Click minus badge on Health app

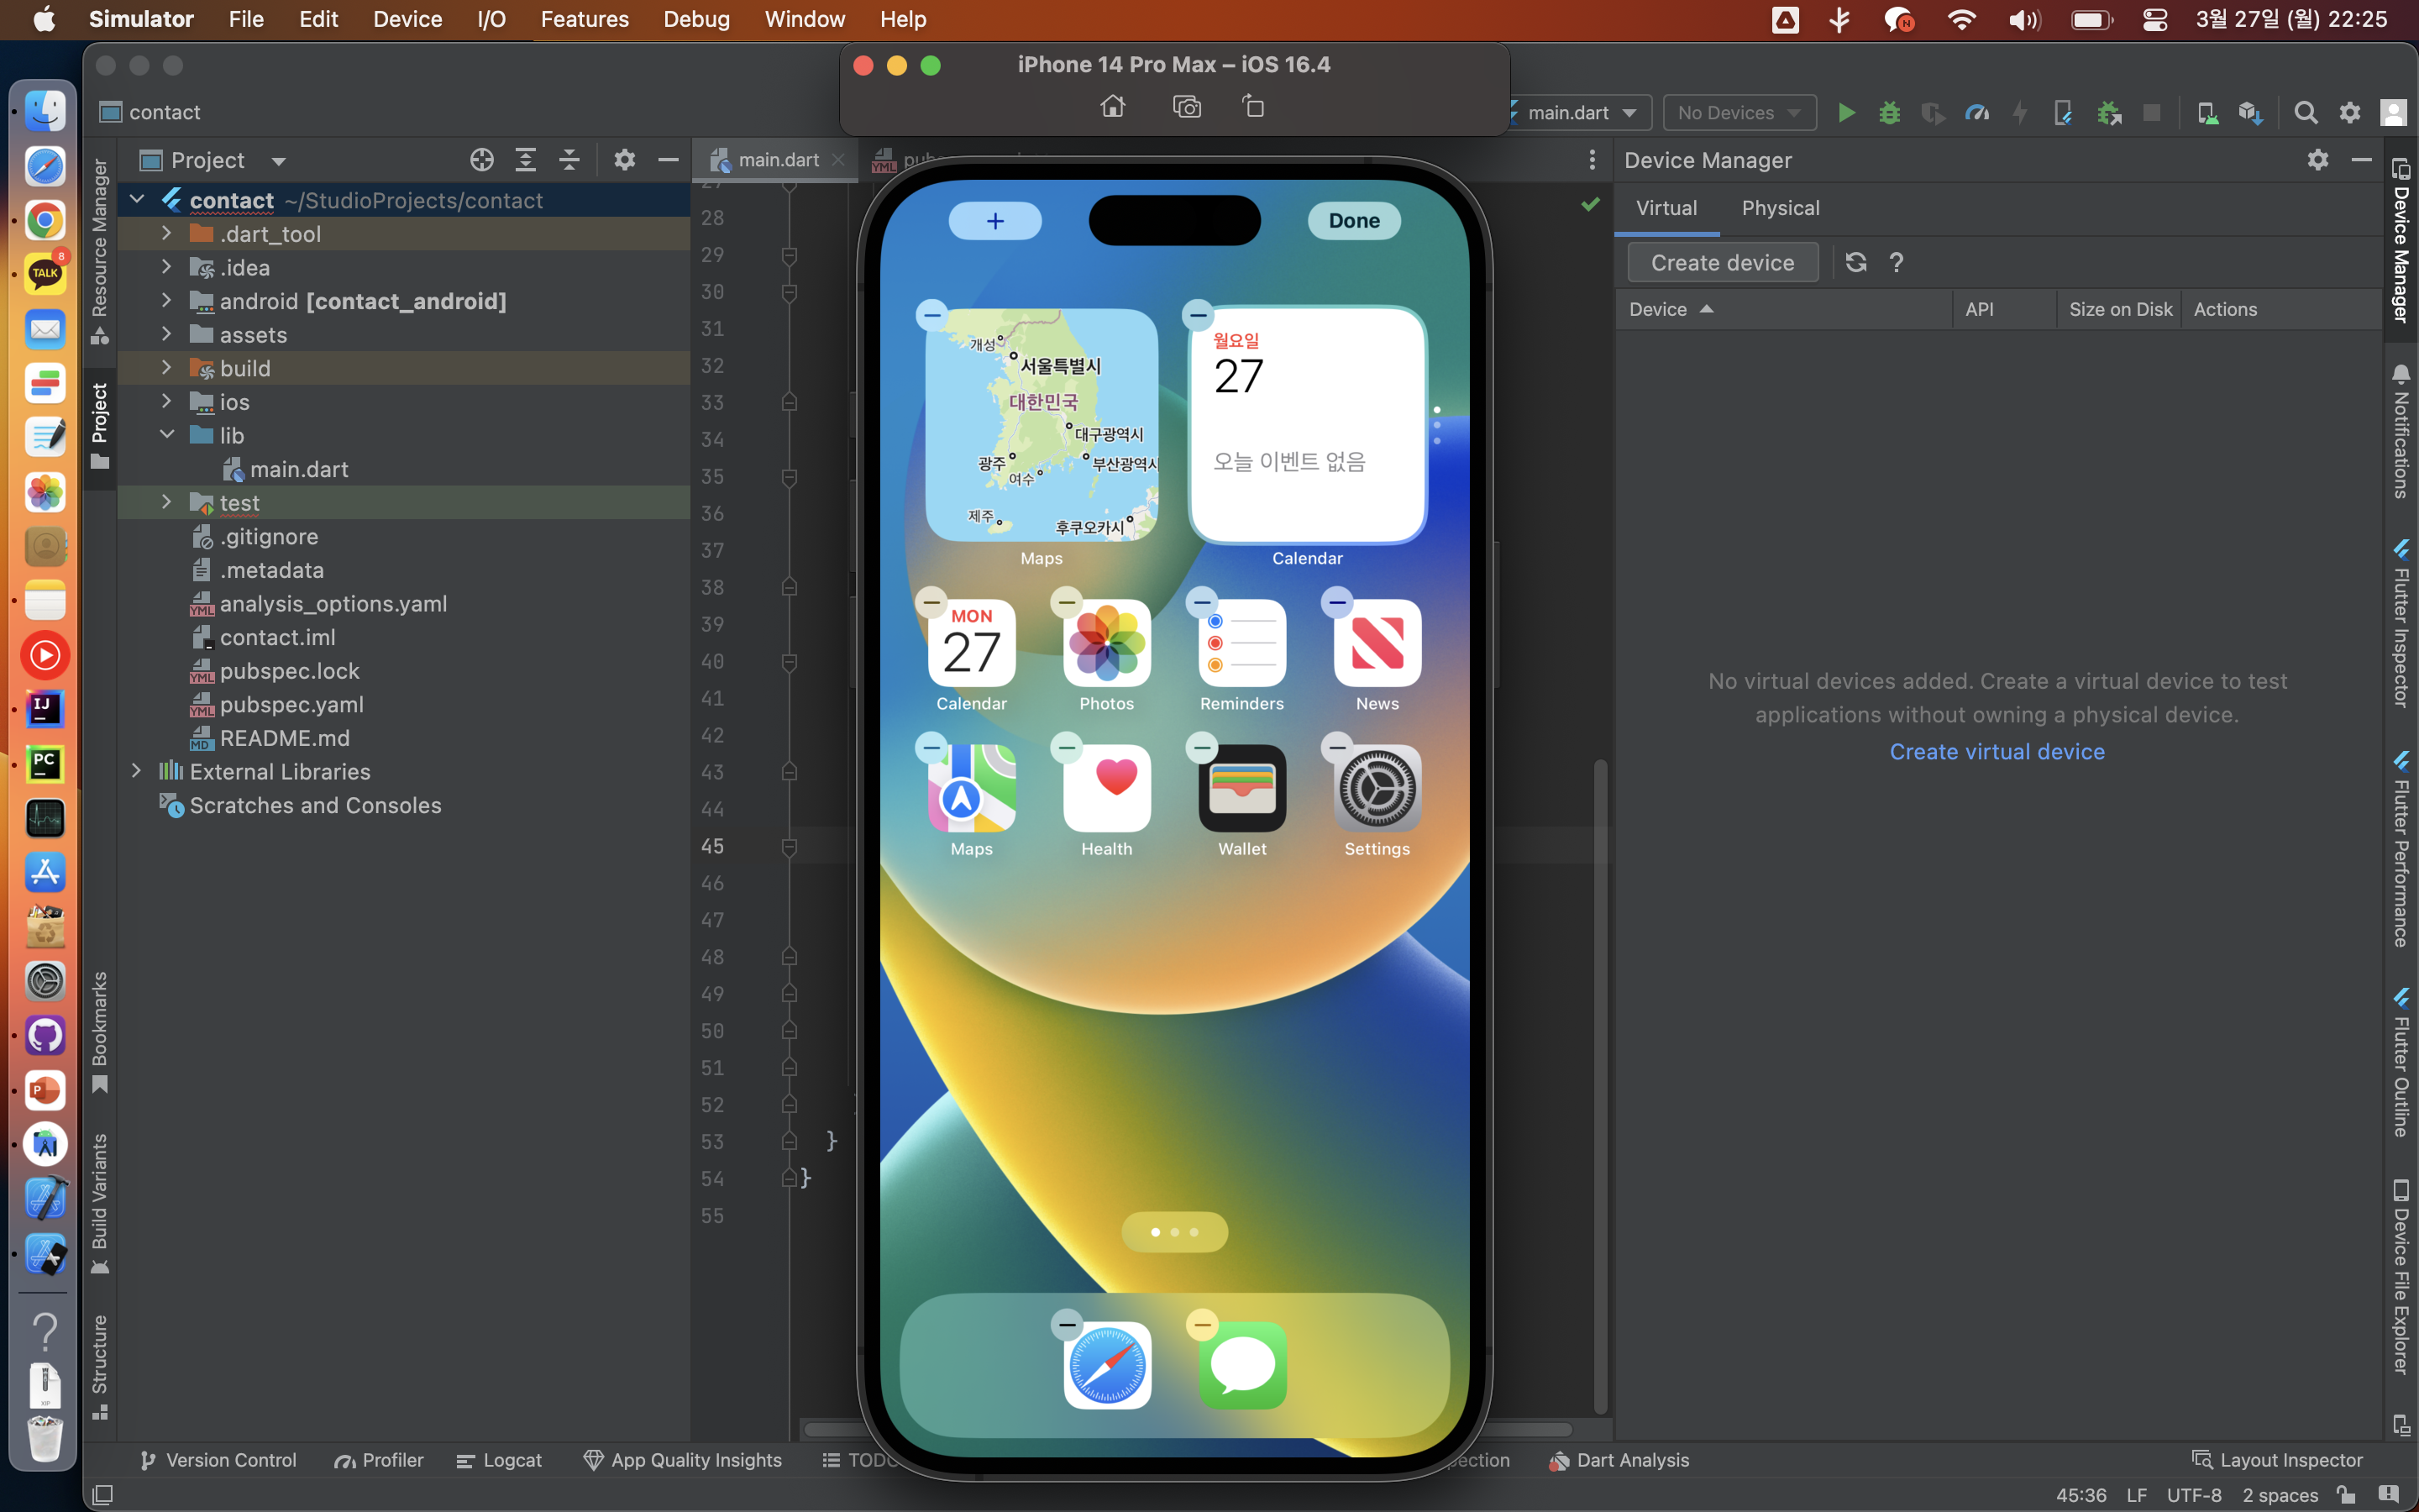(x=1067, y=747)
